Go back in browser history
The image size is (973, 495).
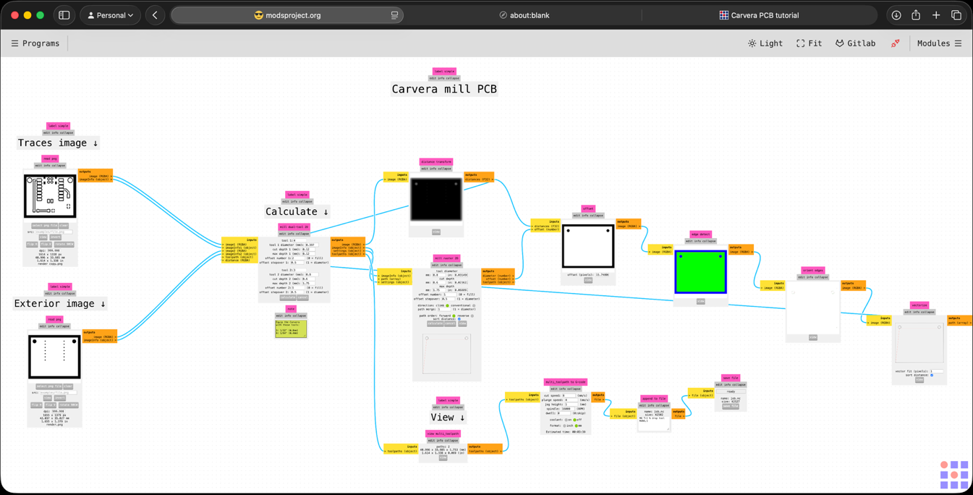point(155,15)
